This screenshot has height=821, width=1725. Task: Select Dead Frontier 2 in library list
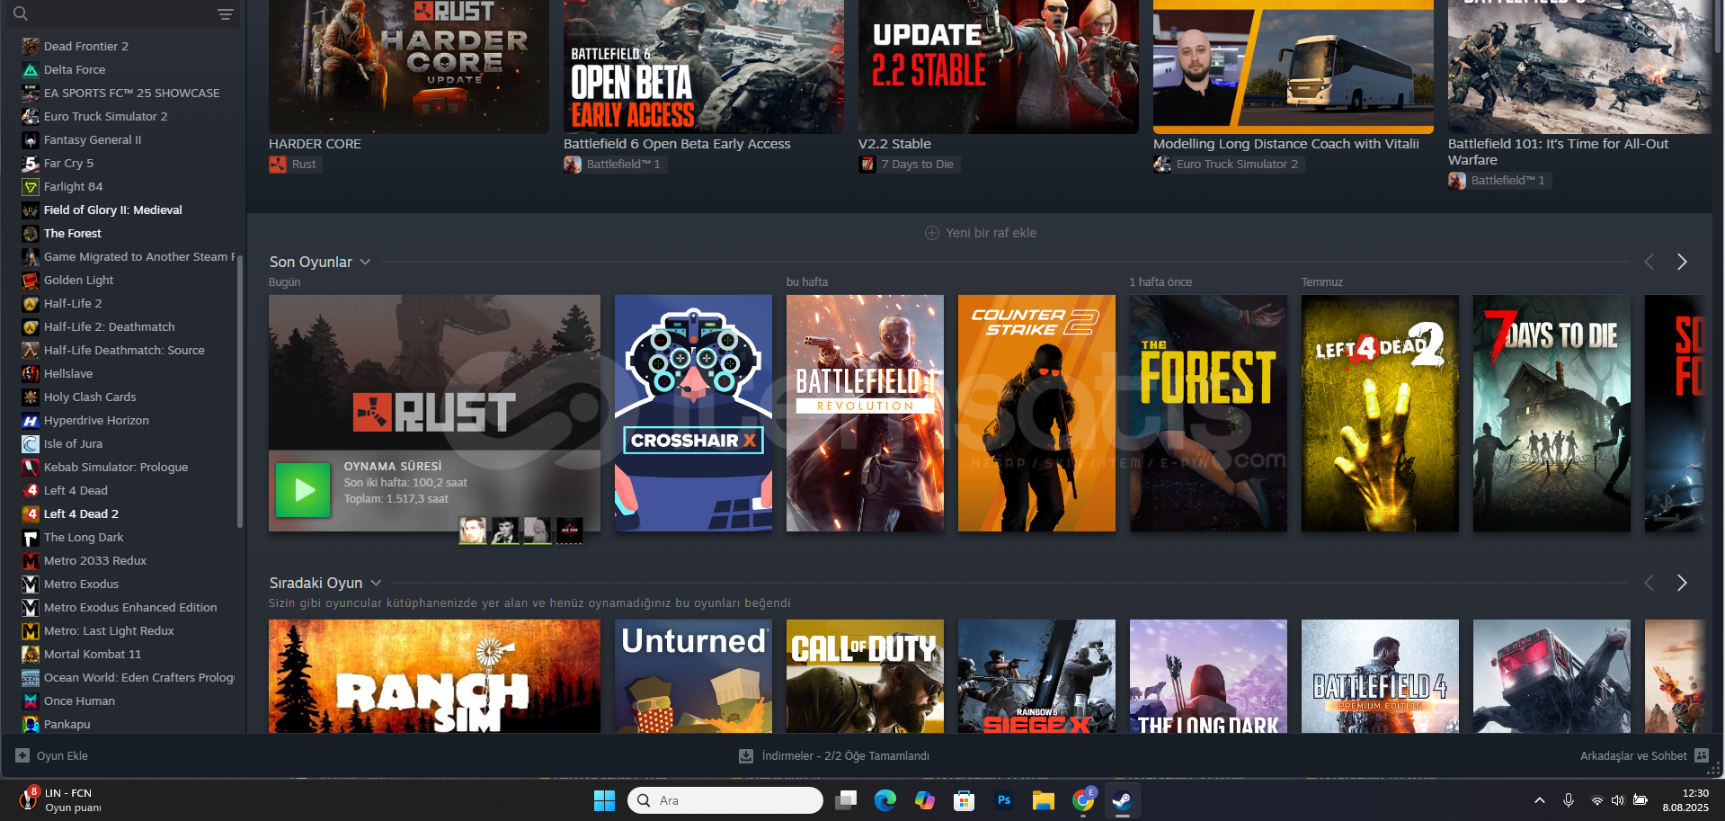coord(86,46)
